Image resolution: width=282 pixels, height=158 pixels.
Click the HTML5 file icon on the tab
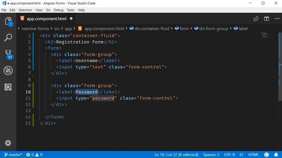coord(22,18)
